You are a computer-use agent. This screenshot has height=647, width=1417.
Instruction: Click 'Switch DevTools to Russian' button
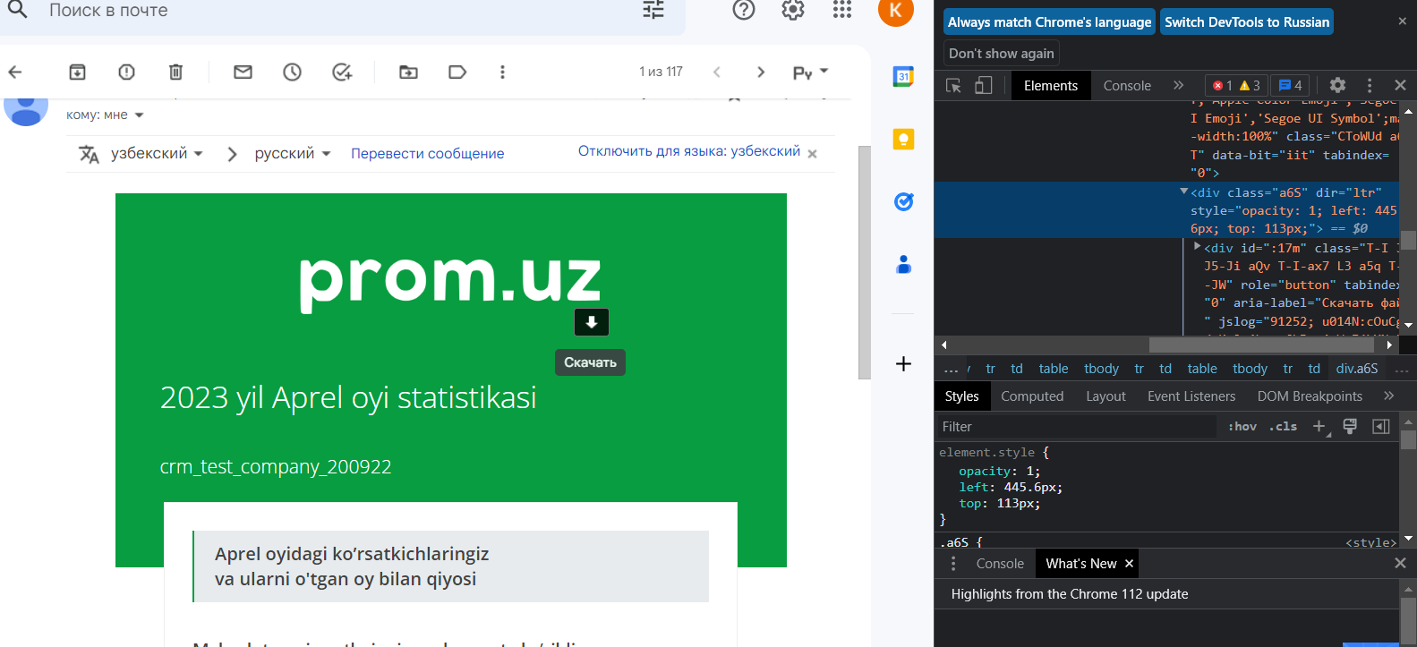1247,21
